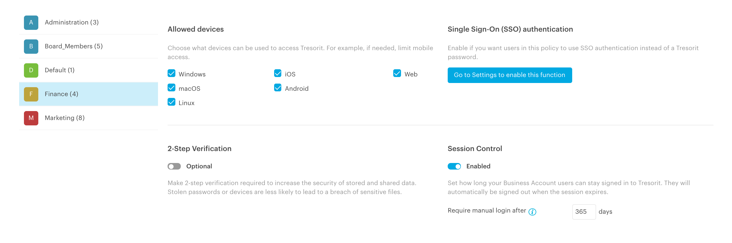Open the Administration (3) policy

click(x=89, y=23)
